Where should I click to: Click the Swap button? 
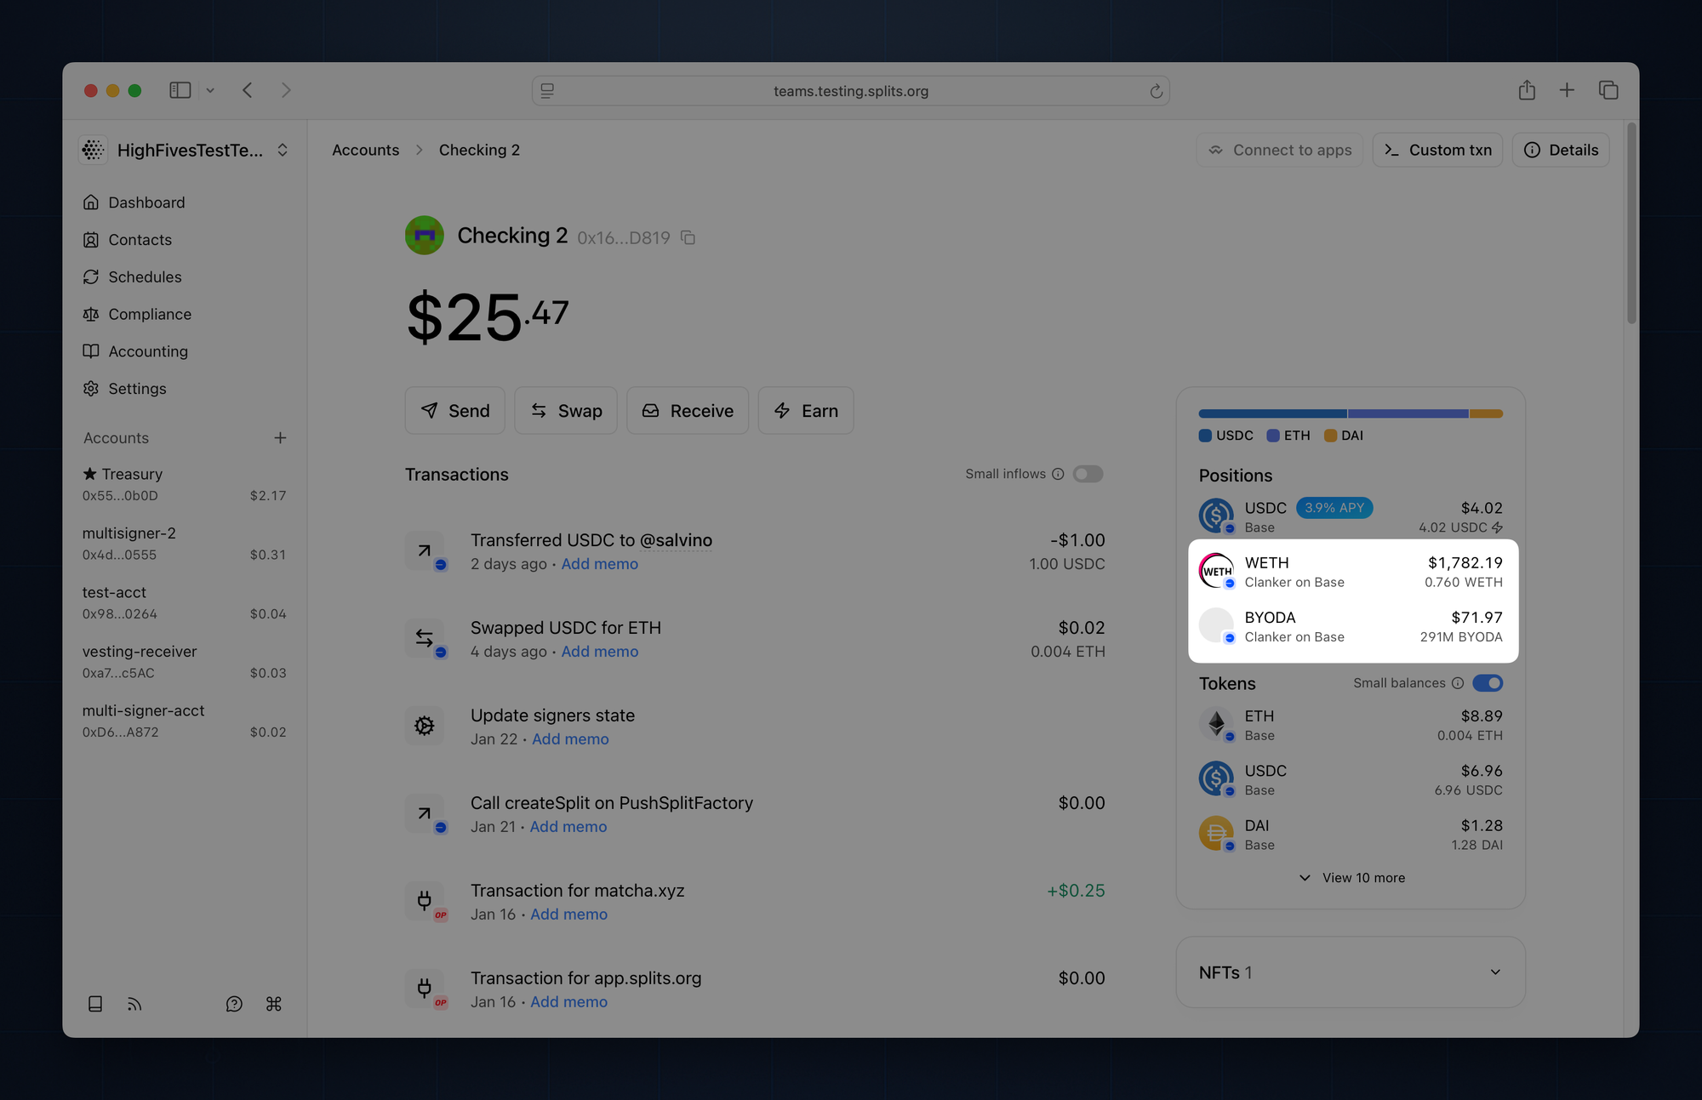[x=566, y=411]
